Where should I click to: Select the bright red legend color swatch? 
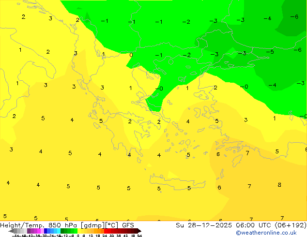(x=106, y=231)
